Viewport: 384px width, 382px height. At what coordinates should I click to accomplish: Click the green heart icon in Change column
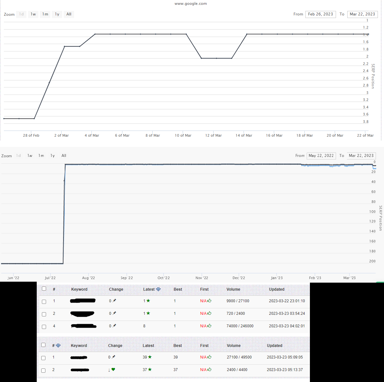point(113,369)
